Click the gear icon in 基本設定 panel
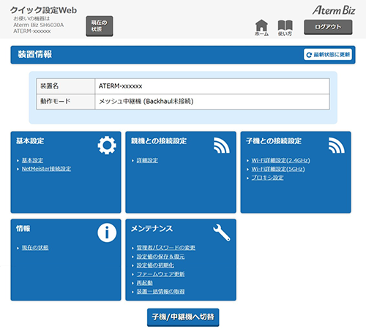 pos(107,145)
